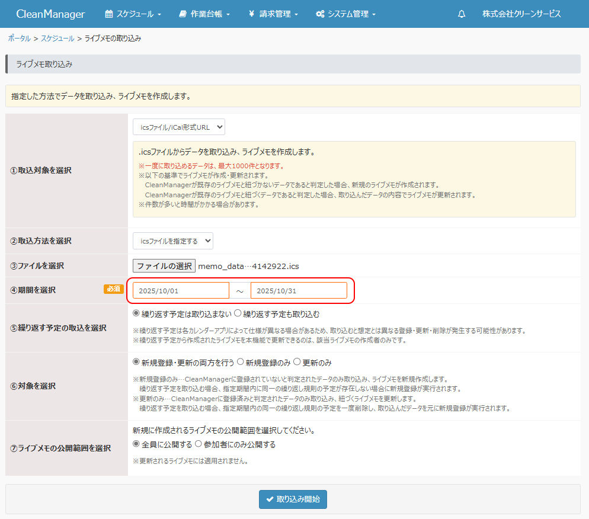Click the end date field 2025/10/31

(299, 290)
